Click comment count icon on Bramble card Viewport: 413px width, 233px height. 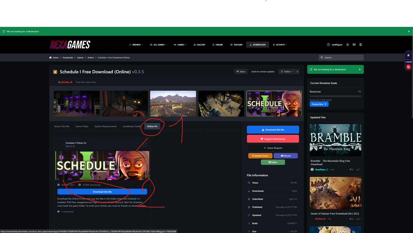tap(350, 169)
